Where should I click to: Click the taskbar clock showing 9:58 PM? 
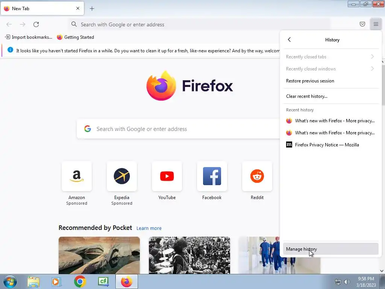(x=366, y=281)
